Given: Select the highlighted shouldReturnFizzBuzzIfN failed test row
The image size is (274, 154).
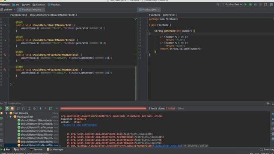Looking at the screenshot, I should (x=31, y=145).
